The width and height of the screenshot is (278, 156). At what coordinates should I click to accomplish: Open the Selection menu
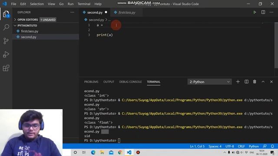click(x=36, y=4)
